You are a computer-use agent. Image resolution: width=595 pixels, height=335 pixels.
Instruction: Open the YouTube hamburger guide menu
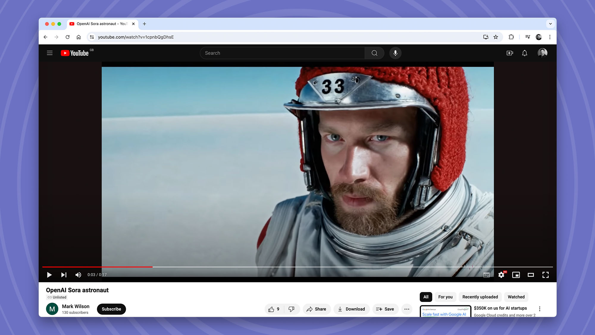pyautogui.click(x=50, y=53)
